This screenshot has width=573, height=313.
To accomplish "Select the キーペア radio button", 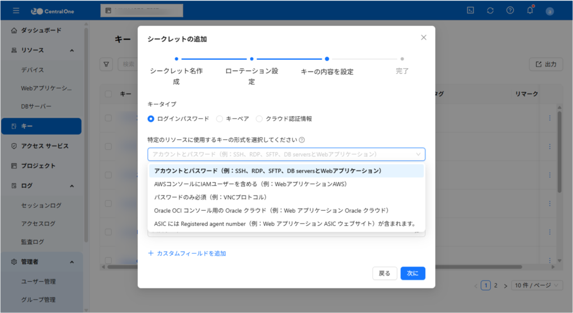I will coord(220,118).
